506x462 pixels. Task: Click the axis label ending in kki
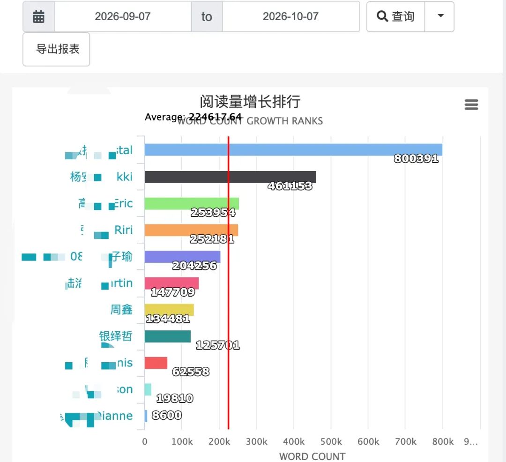[101, 177]
